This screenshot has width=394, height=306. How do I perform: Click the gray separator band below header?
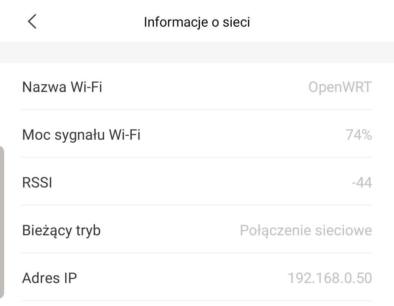pos(197,53)
